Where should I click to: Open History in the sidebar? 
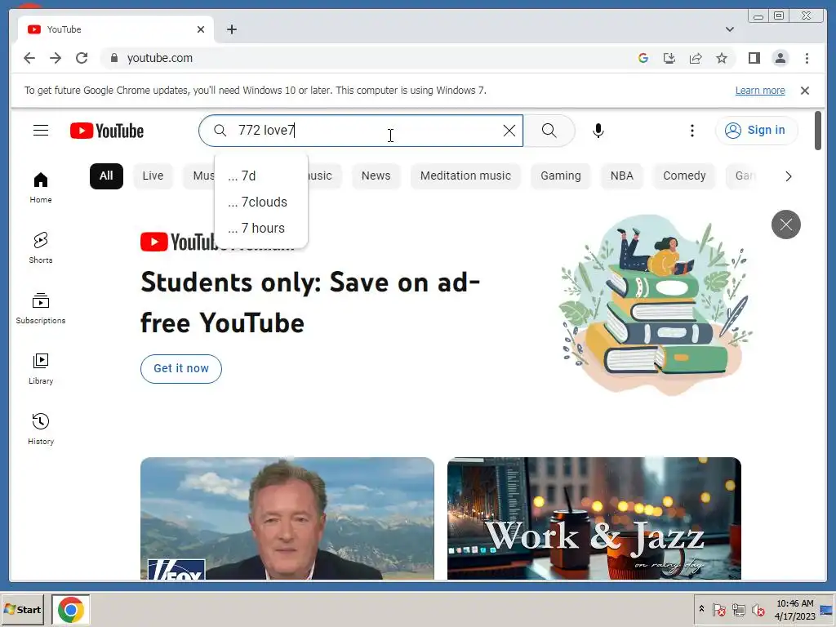[41, 429]
